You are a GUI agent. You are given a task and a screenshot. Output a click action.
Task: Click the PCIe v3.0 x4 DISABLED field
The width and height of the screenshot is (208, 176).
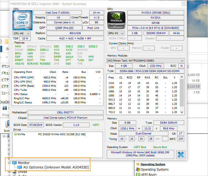pos(156,28)
